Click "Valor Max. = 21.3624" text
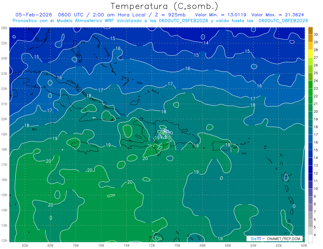 point(278,15)
